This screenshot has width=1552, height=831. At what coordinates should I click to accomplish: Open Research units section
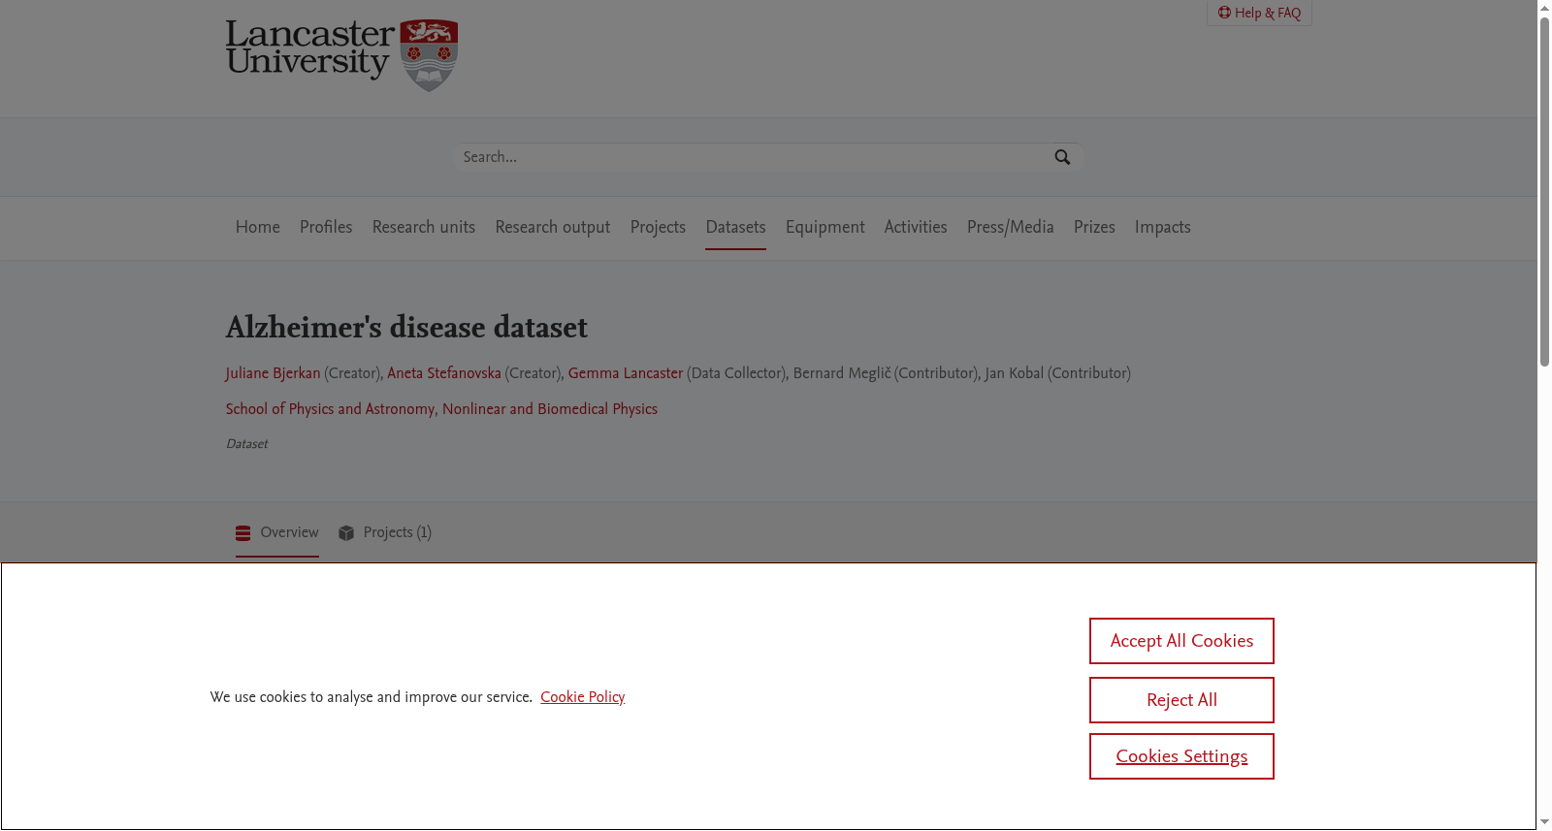(x=424, y=227)
